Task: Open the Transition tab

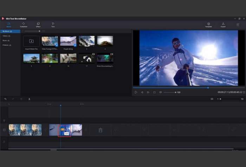Action: coord(24,25)
